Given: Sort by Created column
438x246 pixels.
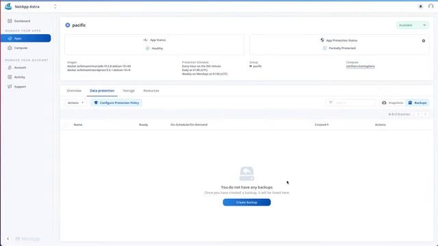Looking at the screenshot, I should click(322, 124).
